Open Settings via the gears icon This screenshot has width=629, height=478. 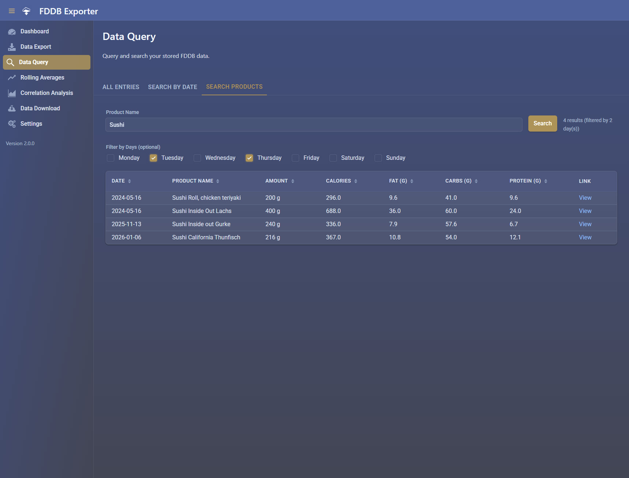(x=12, y=124)
